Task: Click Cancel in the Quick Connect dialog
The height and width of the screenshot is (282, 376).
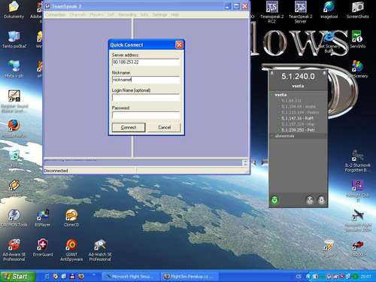Action: click(164, 127)
